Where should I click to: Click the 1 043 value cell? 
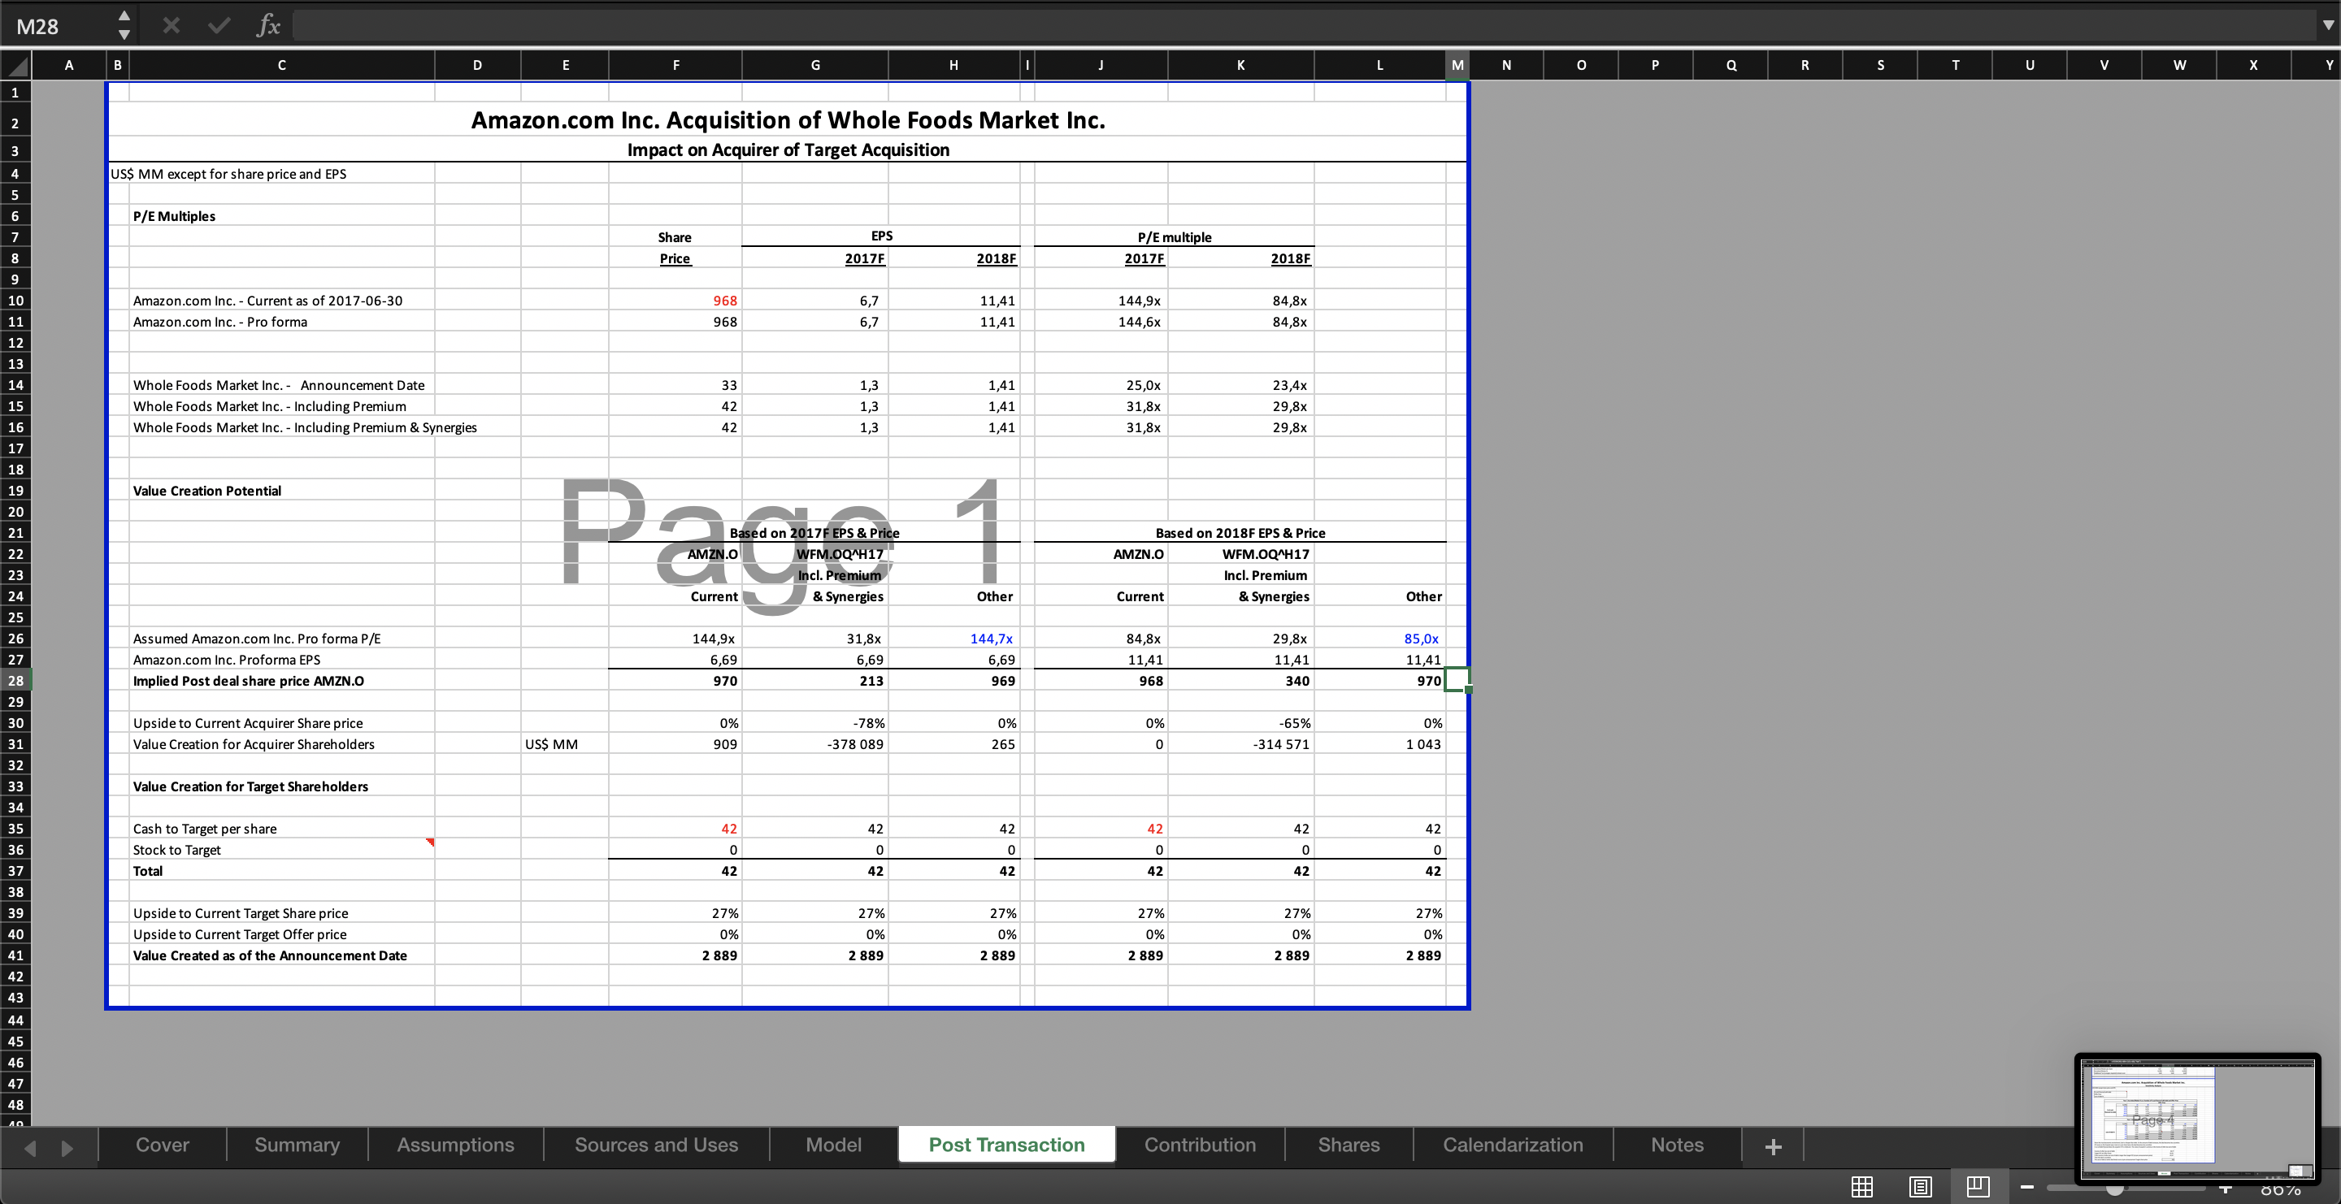[x=1379, y=743]
